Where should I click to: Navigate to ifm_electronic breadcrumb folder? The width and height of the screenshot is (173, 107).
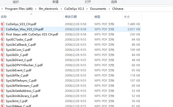pyautogui.click(x=48, y=9)
